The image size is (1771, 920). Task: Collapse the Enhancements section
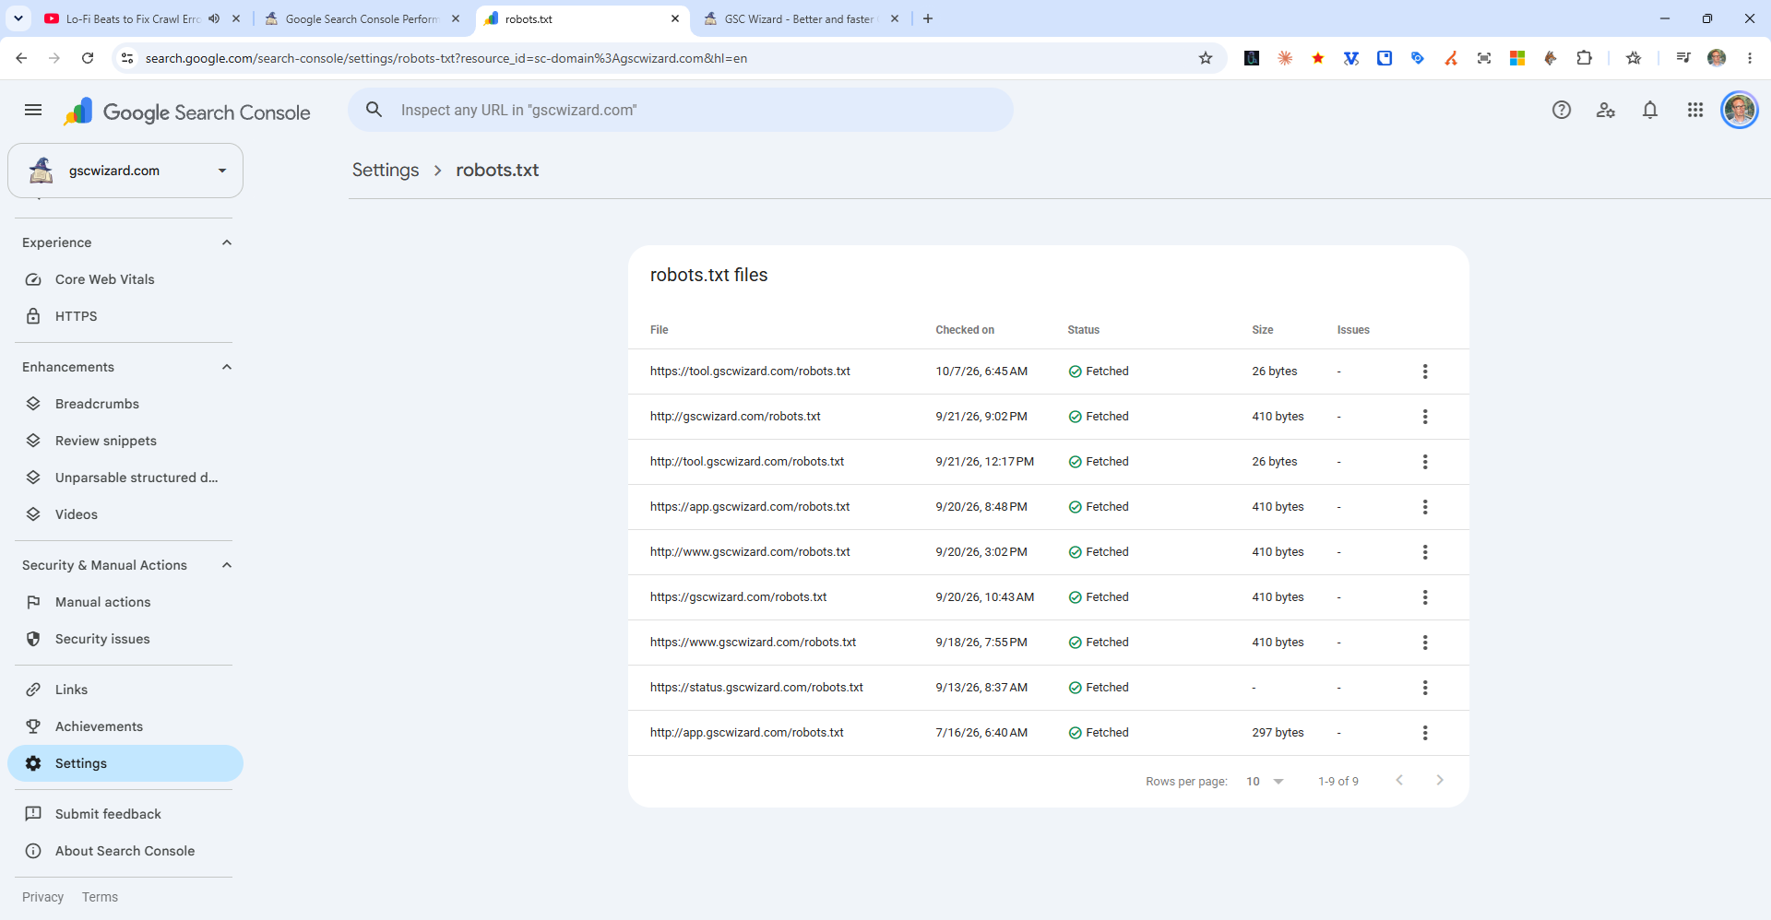[x=227, y=367]
